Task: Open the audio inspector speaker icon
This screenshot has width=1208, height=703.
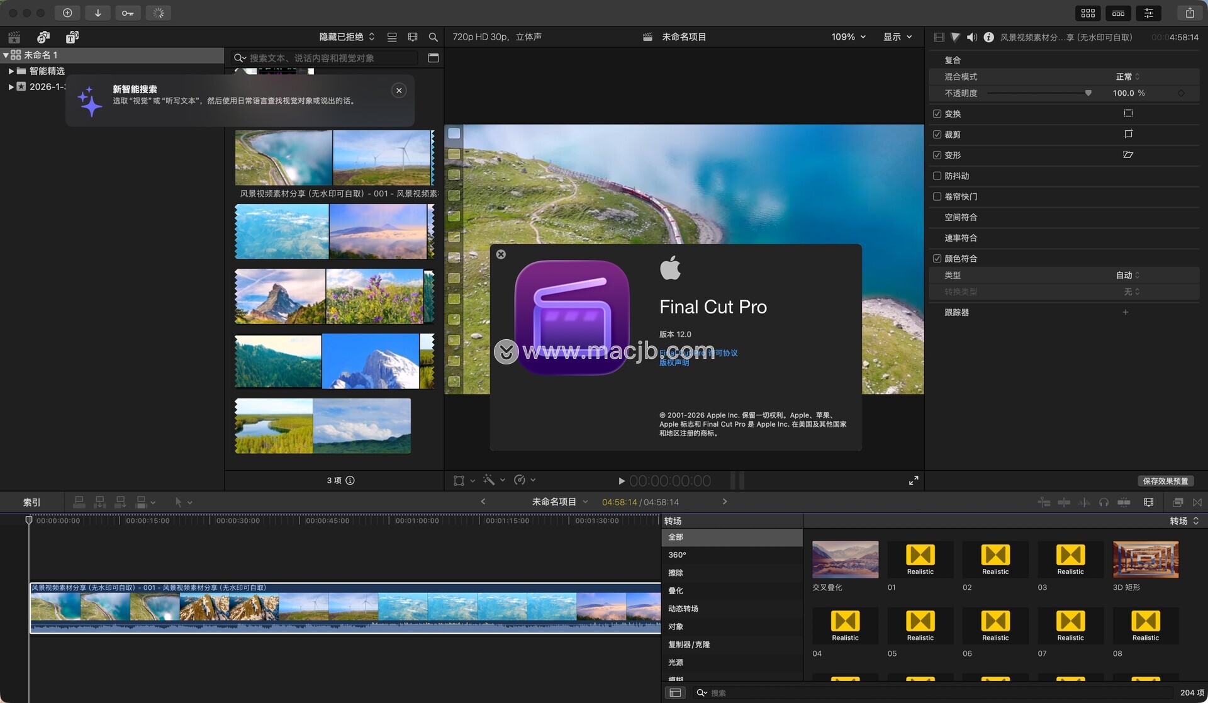Action: [971, 37]
